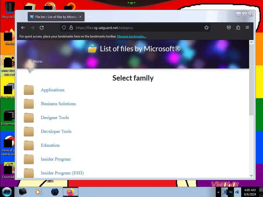Click the folder icon beside Education
This screenshot has width=263, height=197.
pos(29,145)
